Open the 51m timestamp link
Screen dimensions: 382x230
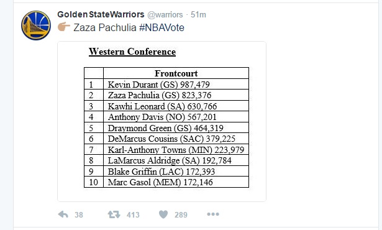(198, 15)
